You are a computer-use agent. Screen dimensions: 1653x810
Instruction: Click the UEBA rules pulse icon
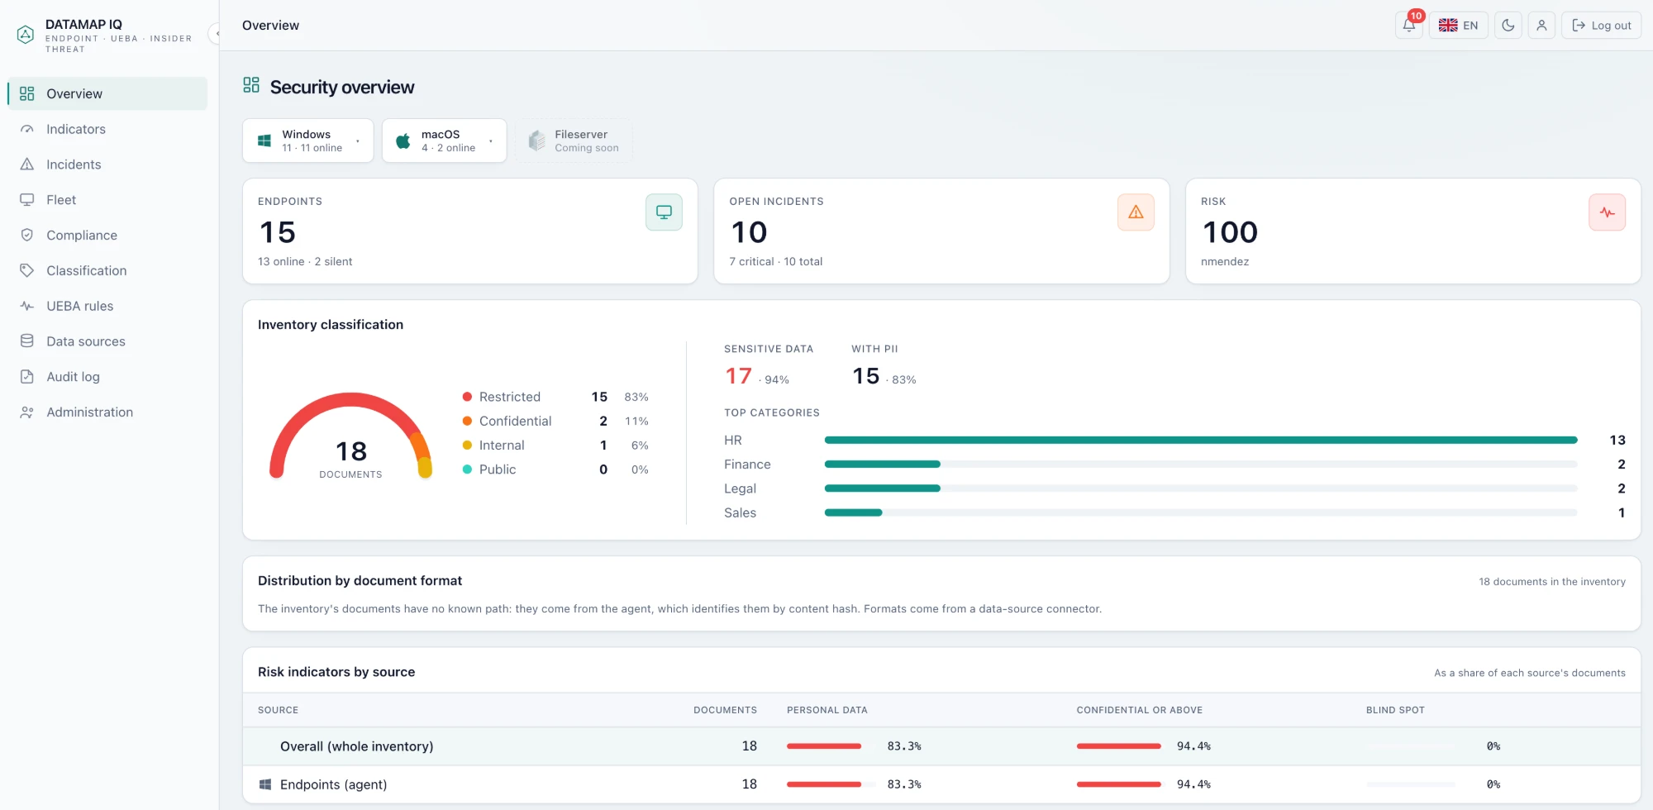pyautogui.click(x=27, y=306)
